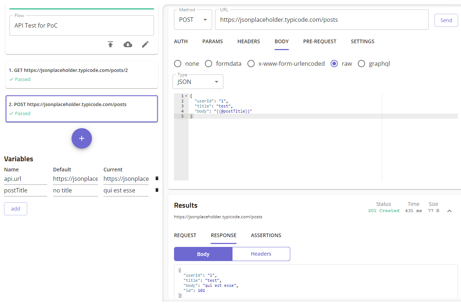
Task: Switch to the BODY tab
Action: 282,41
